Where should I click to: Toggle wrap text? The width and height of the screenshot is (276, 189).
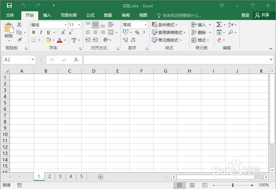[111, 25]
